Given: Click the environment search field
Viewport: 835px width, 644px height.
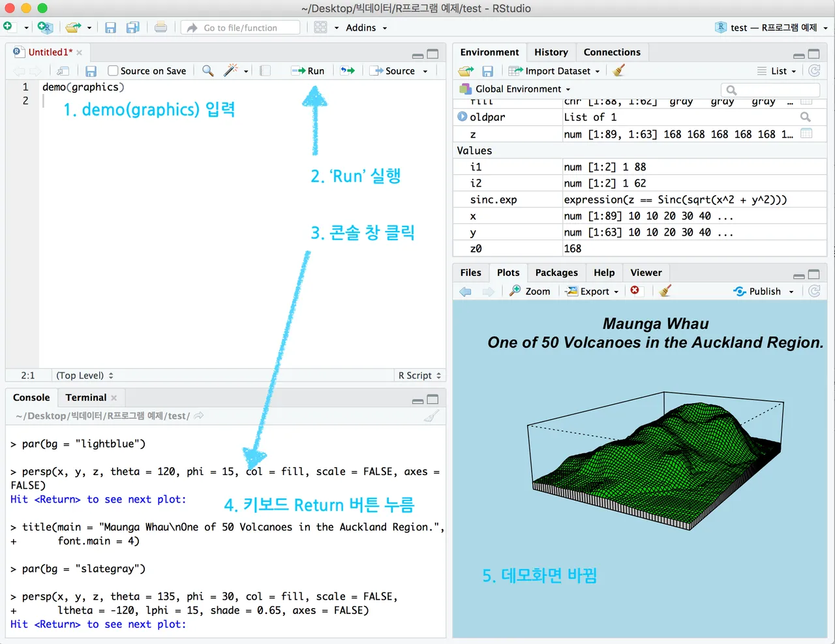Looking at the screenshot, I should (x=770, y=89).
